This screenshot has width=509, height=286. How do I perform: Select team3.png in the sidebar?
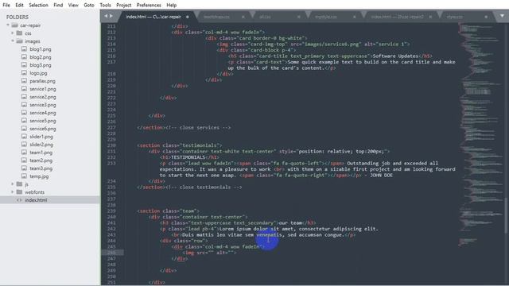(41, 168)
